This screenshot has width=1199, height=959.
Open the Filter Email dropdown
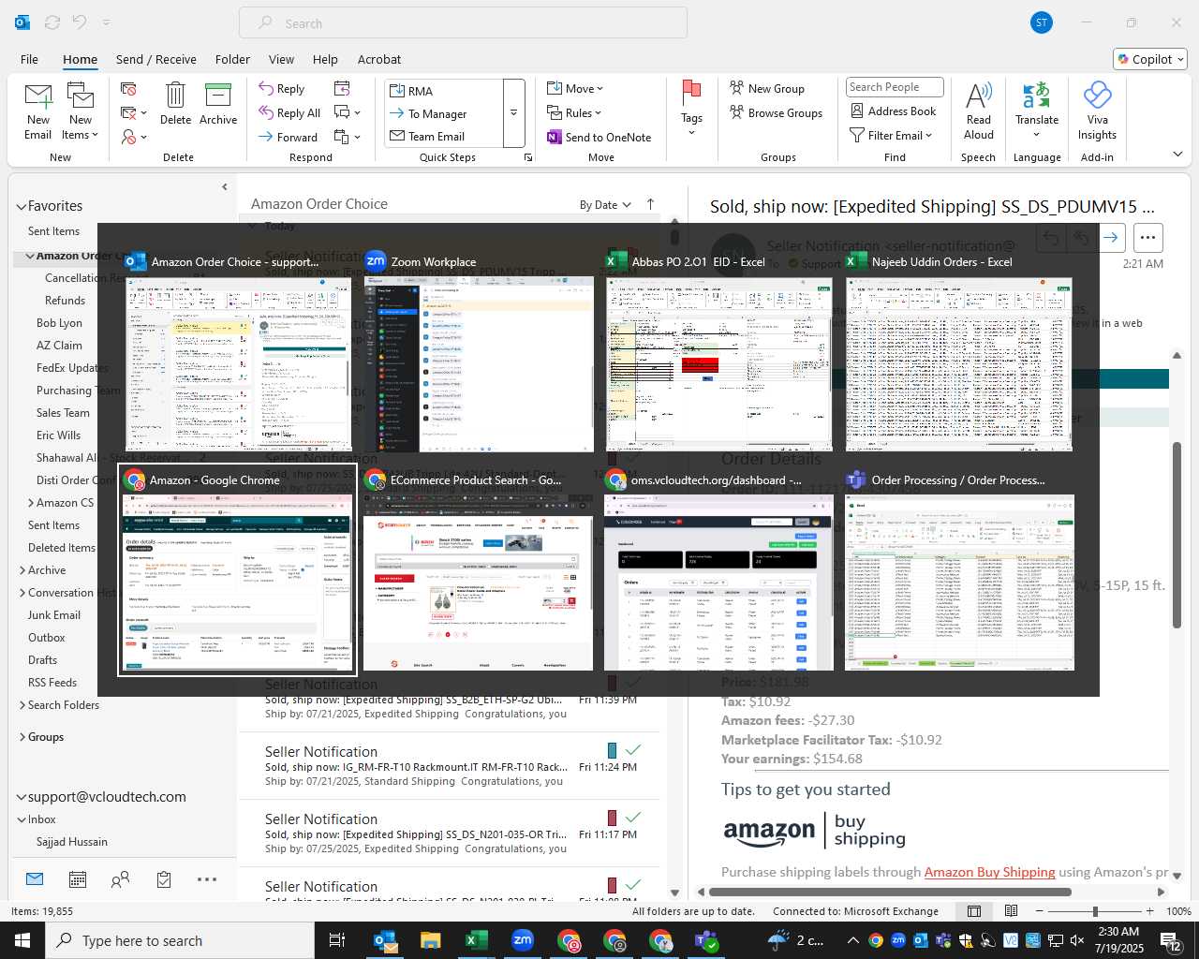891,136
